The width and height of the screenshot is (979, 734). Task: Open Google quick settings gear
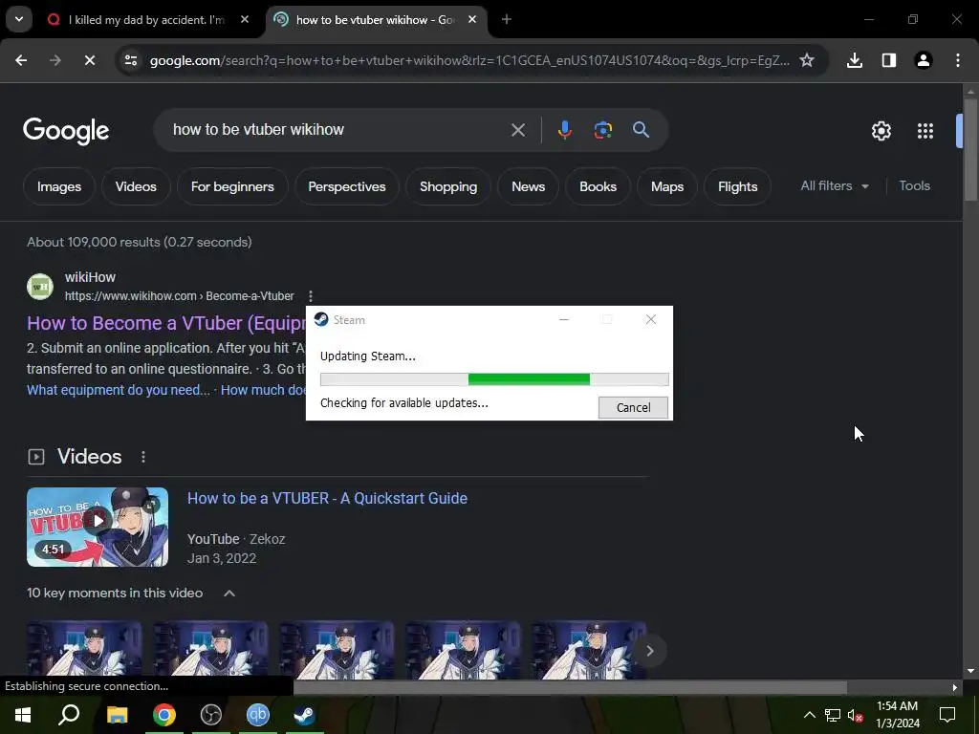(881, 130)
